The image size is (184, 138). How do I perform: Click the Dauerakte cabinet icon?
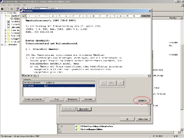[5, 13]
